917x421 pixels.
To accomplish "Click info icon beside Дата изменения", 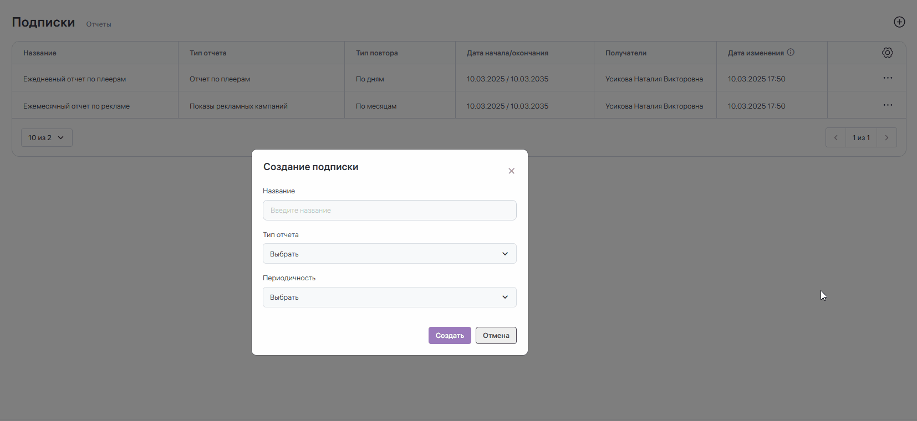I will click(791, 52).
